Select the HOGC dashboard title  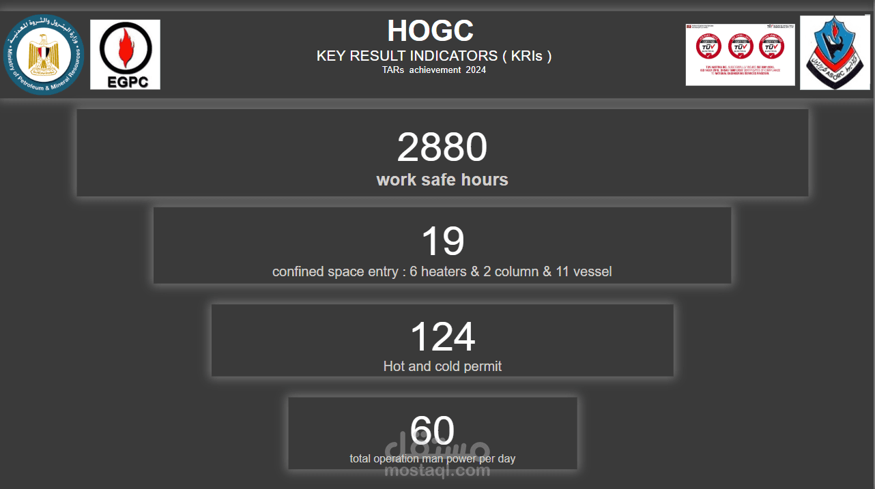[x=430, y=31]
